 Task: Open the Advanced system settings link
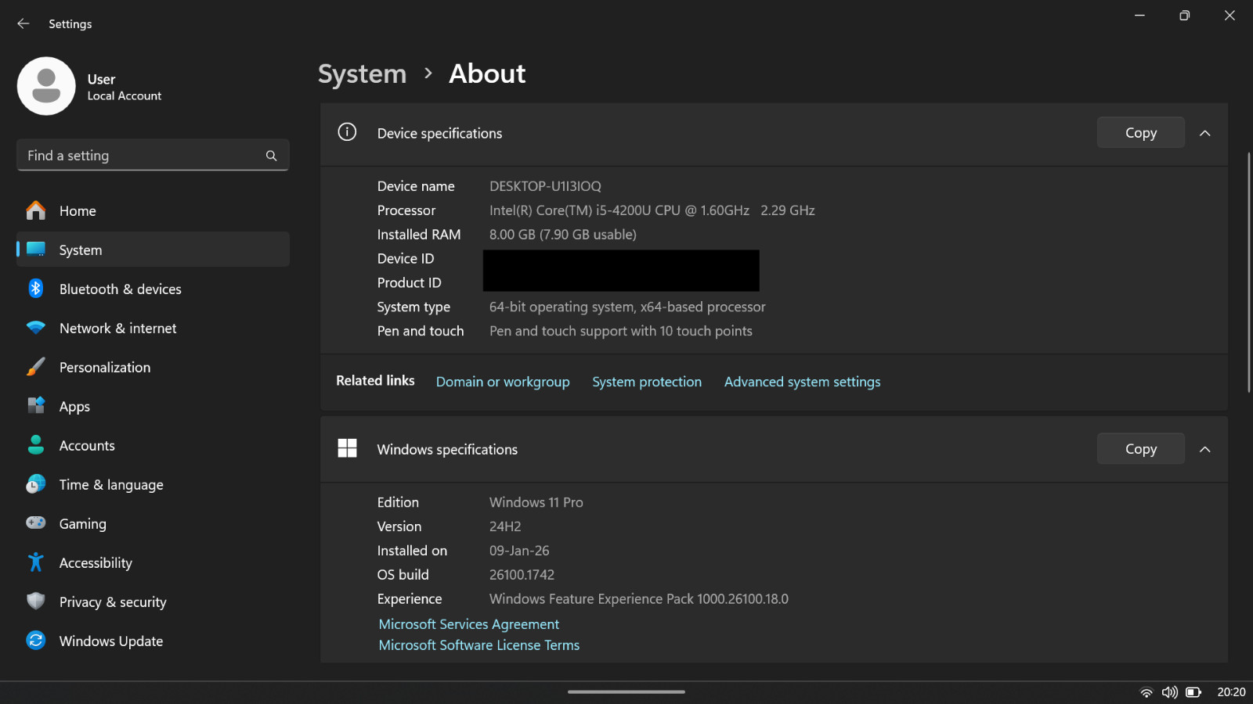click(802, 382)
